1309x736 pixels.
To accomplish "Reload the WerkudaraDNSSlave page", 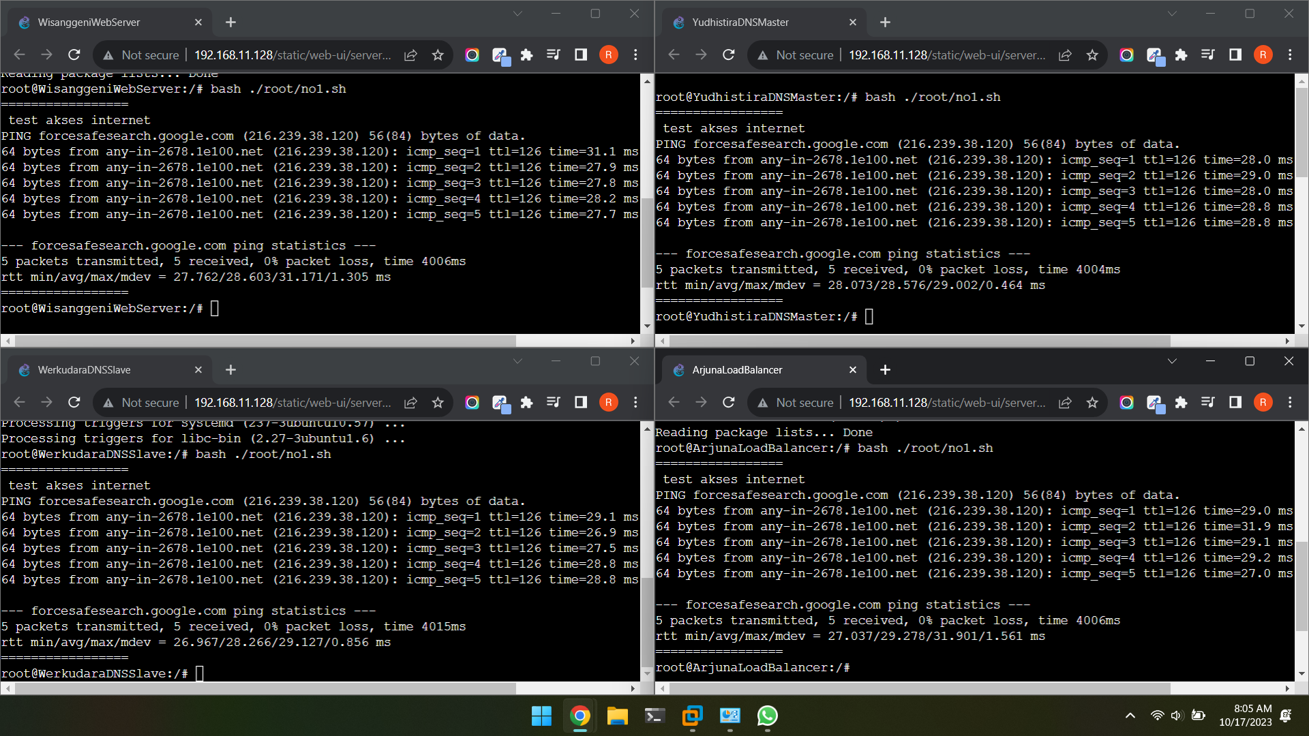I will [74, 402].
